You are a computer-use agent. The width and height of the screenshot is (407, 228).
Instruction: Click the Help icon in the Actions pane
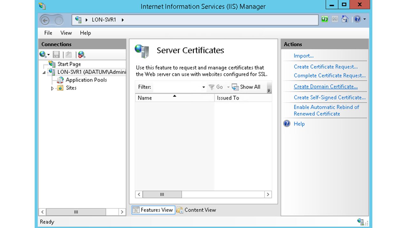(287, 124)
